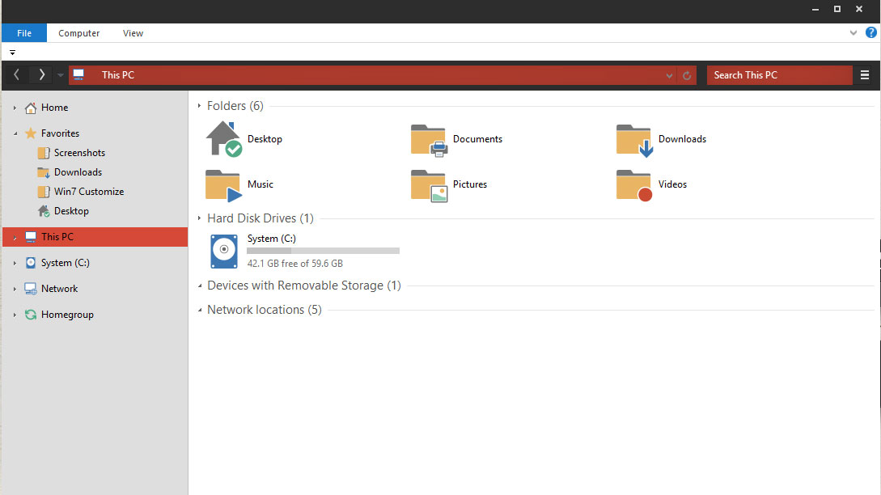Image resolution: width=881 pixels, height=495 pixels.
Task: Minimize the Explorer window
Action: tap(815, 9)
